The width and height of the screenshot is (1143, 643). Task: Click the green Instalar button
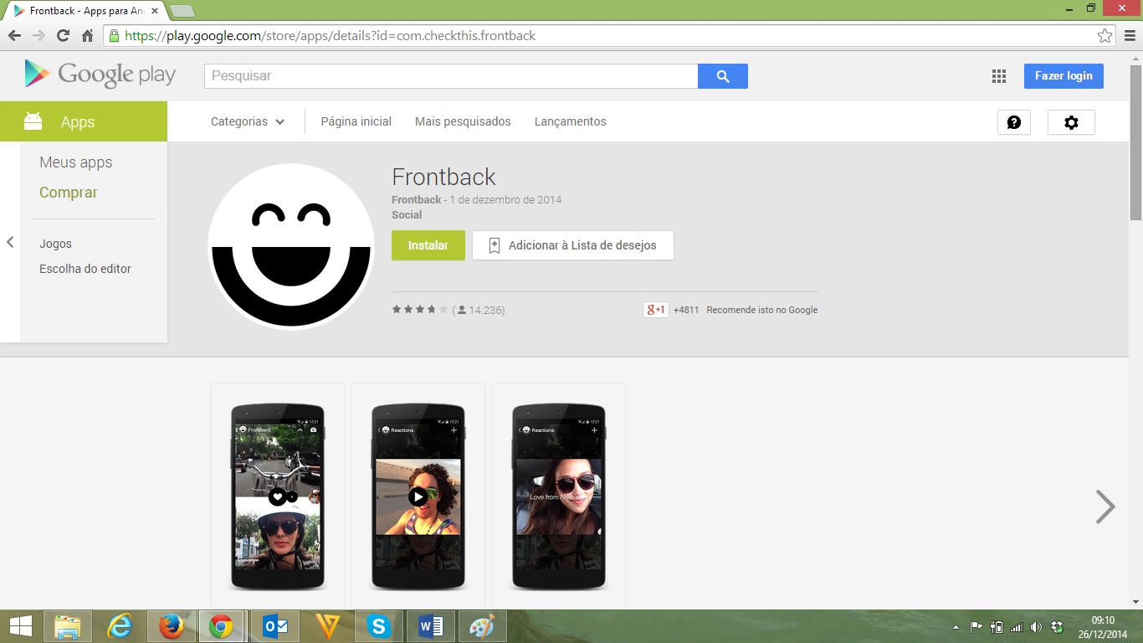[x=428, y=245]
